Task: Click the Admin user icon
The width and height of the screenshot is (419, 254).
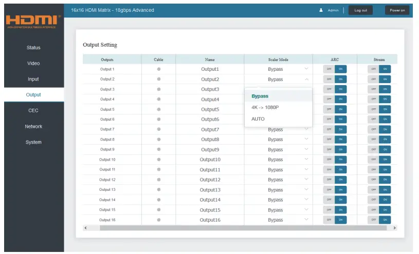Action: pos(321,10)
